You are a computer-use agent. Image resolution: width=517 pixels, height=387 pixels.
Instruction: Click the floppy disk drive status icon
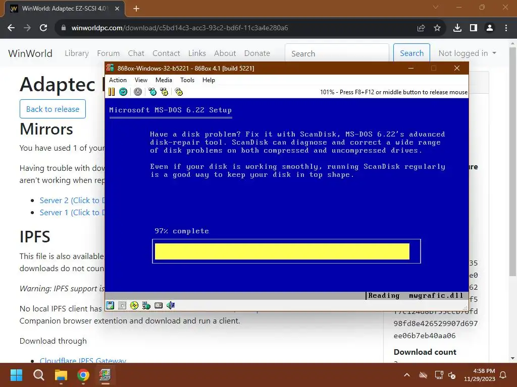(110, 305)
